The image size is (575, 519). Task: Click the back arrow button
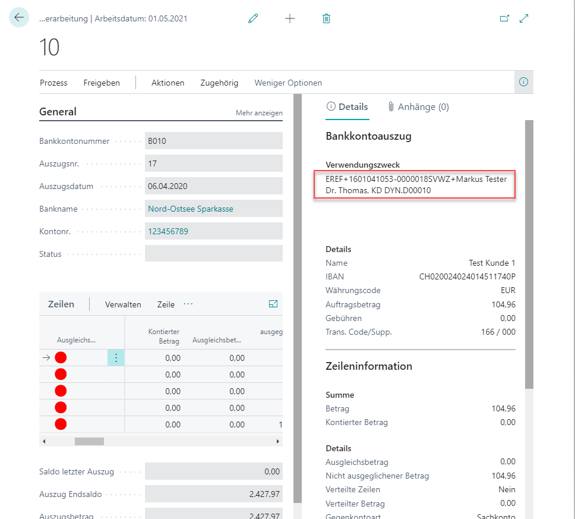click(19, 18)
